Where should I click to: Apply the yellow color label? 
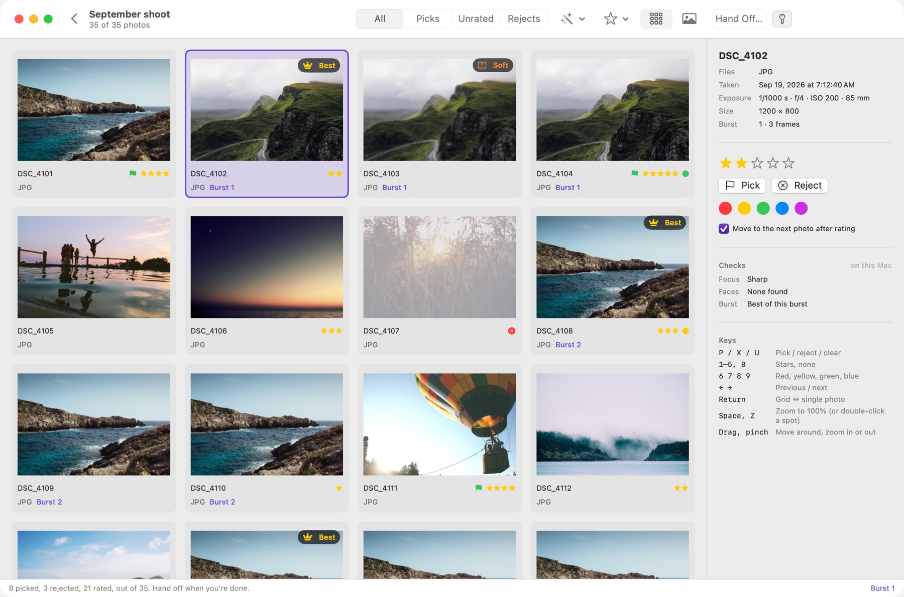744,208
